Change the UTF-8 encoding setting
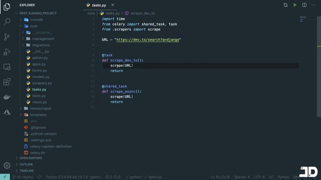The width and height of the screenshot is (321, 180). pyautogui.click(x=259, y=177)
